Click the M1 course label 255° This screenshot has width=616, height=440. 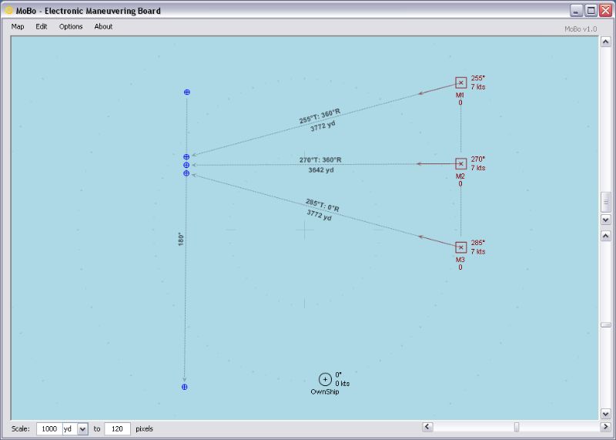coord(477,79)
